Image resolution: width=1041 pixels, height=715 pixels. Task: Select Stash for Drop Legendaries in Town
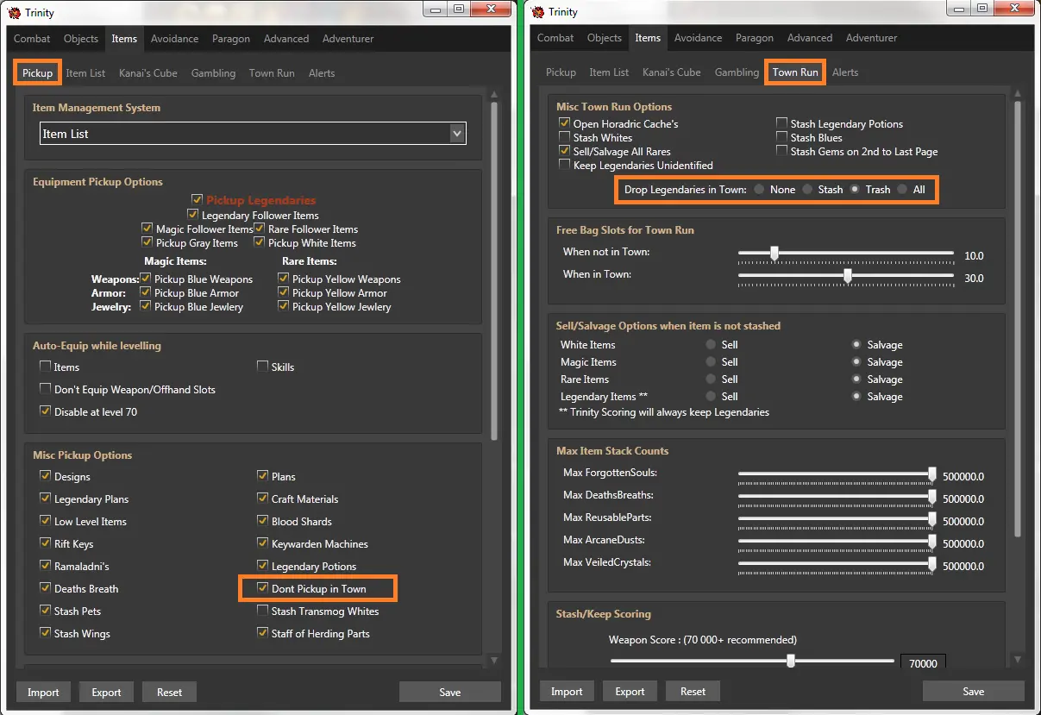click(808, 190)
